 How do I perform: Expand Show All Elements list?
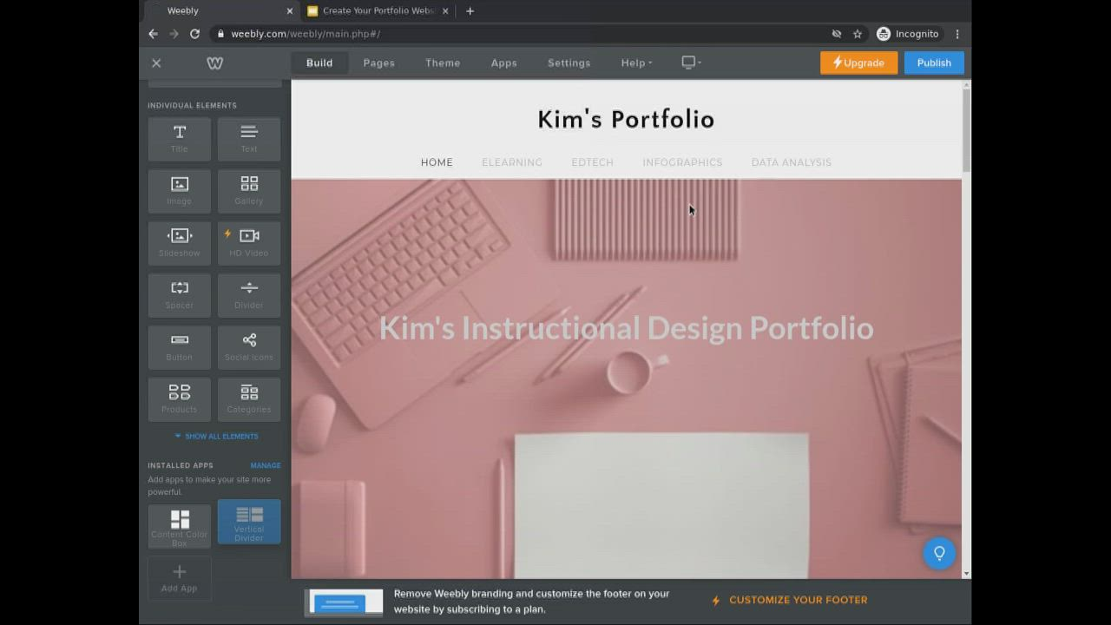point(216,437)
